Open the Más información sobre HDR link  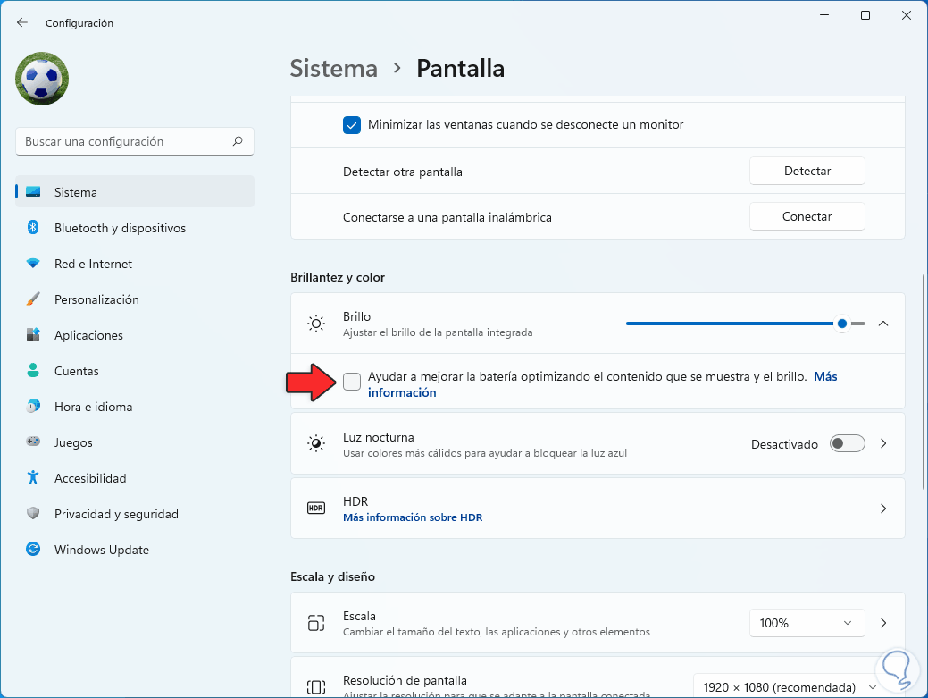pyautogui.click(x=413, y=517)
